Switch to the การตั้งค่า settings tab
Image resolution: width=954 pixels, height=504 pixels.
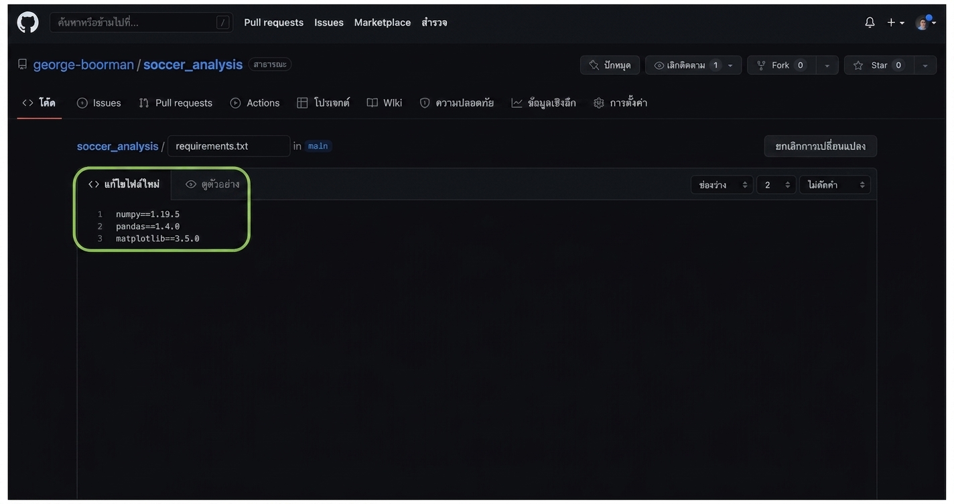[x=620, y=103]
